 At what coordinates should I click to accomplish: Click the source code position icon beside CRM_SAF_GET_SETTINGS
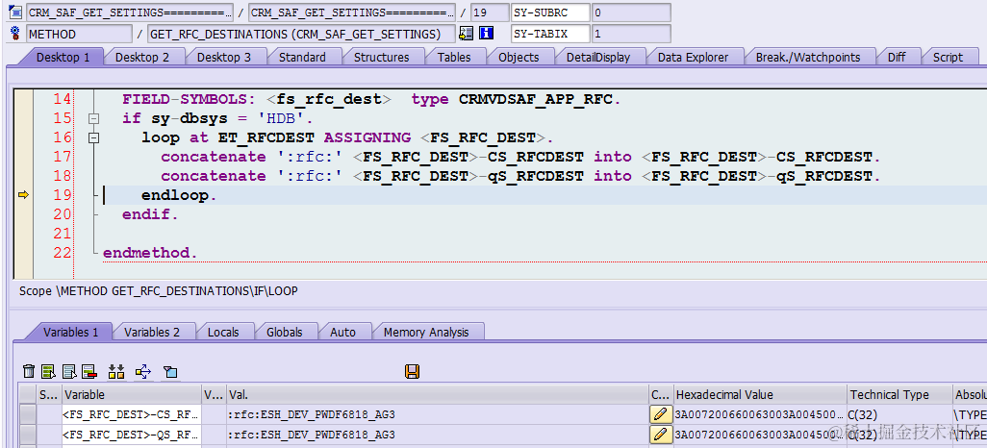pyautogui.click(x=15, y=12)
